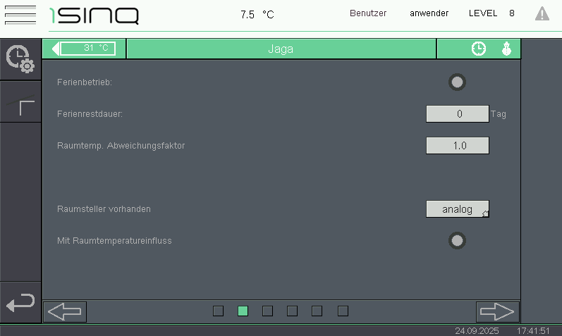Viewport: 562px width, 336px height.
Task: Edit Raumtemp. Abweichungsfaktor value 1.0
Action: point(457,145)
